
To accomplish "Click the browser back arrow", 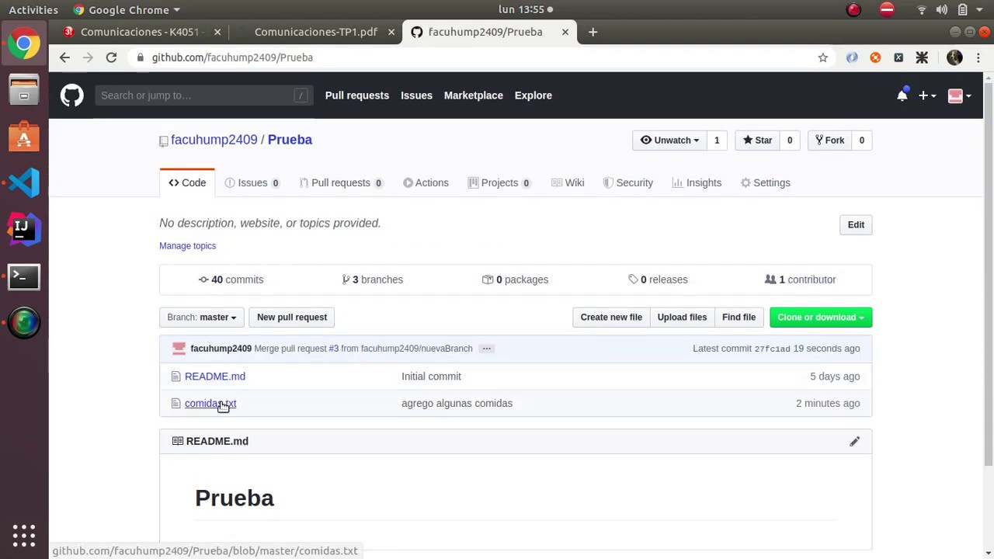I will (x=64, y=57).
